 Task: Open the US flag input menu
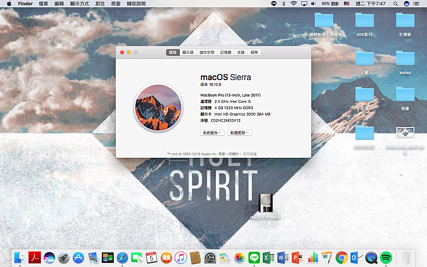(x=346, y=4)
